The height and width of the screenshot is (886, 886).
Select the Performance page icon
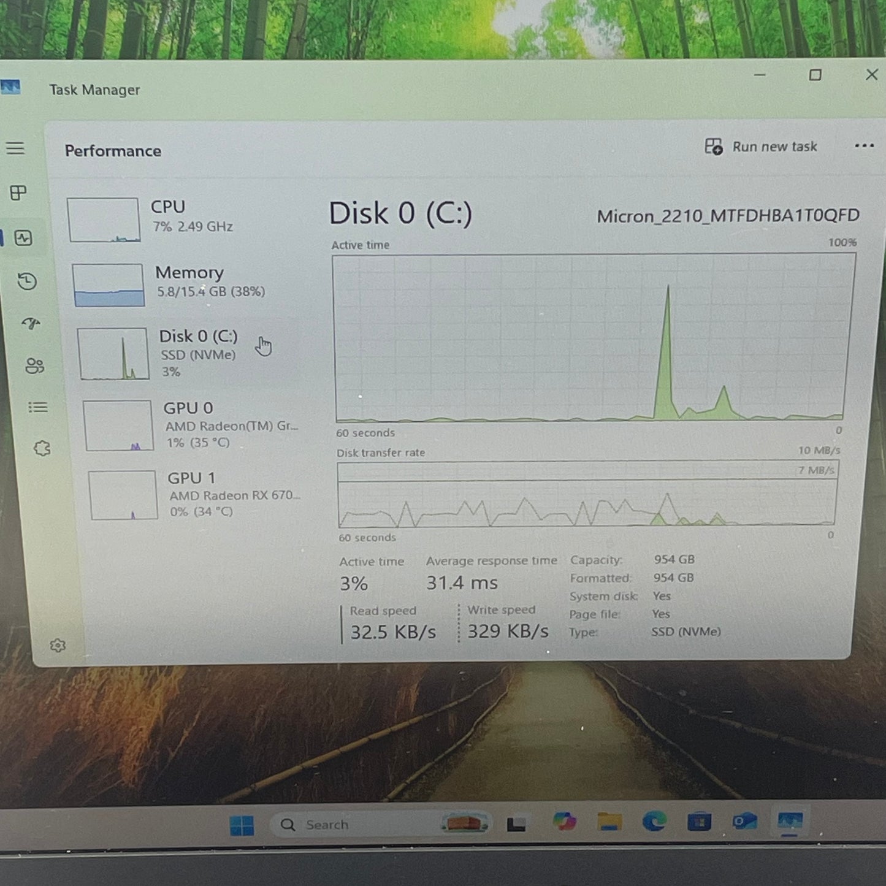click(23, 238)
